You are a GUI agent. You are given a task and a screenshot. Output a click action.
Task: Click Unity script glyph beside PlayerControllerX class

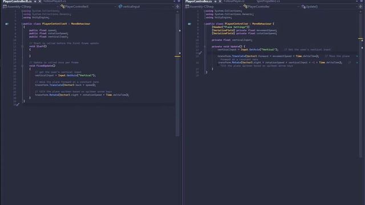7,24
